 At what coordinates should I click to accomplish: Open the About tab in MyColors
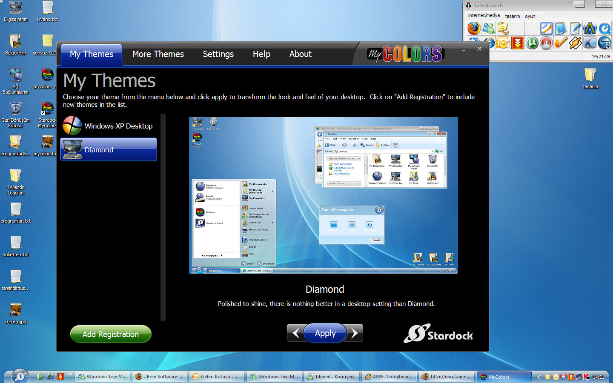click(x=301, y=54)
